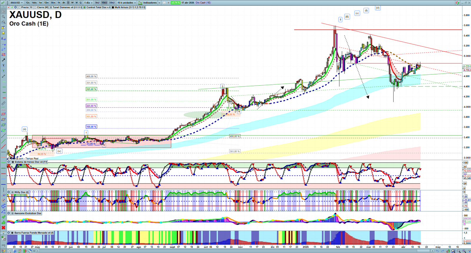This screenshot has width=471, height=253.
Task: Close the Awesome Evolution Doc panel
Action: [x=9, y=213]
